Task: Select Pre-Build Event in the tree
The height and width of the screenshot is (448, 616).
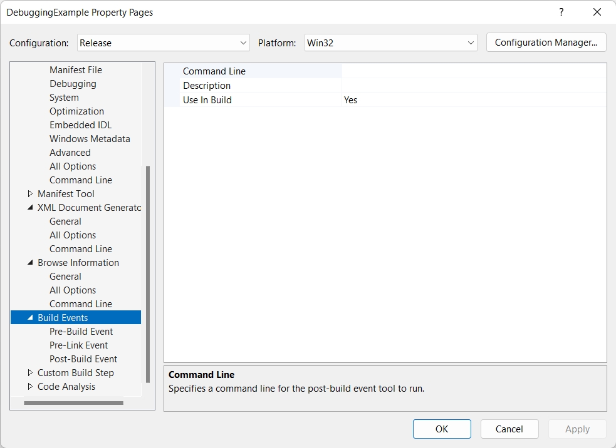Action: coord(81,332)
